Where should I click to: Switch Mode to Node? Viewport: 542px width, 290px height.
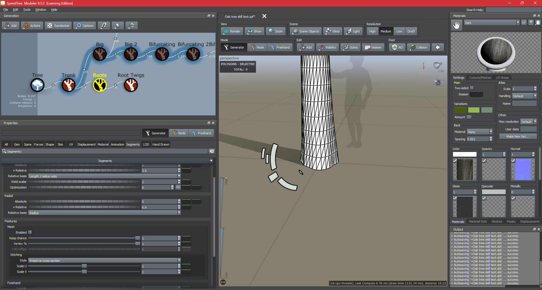point(257,47)
